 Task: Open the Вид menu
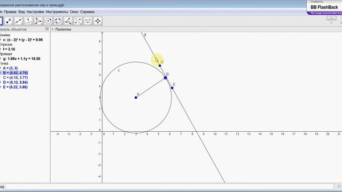click(x=21, y=12)
